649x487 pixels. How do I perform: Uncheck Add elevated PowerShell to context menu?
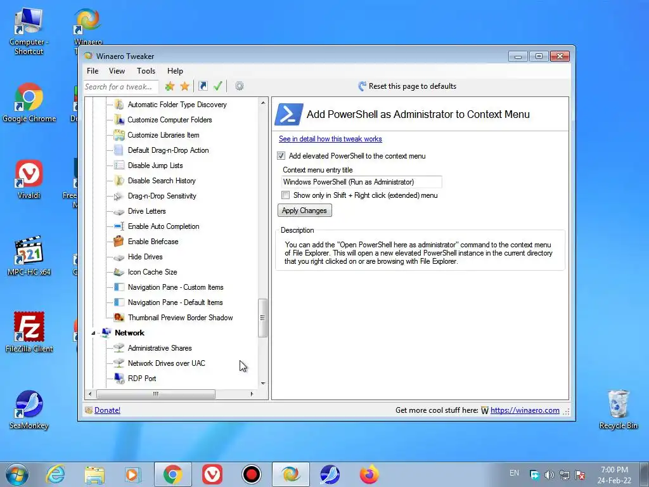click(281, 156)
